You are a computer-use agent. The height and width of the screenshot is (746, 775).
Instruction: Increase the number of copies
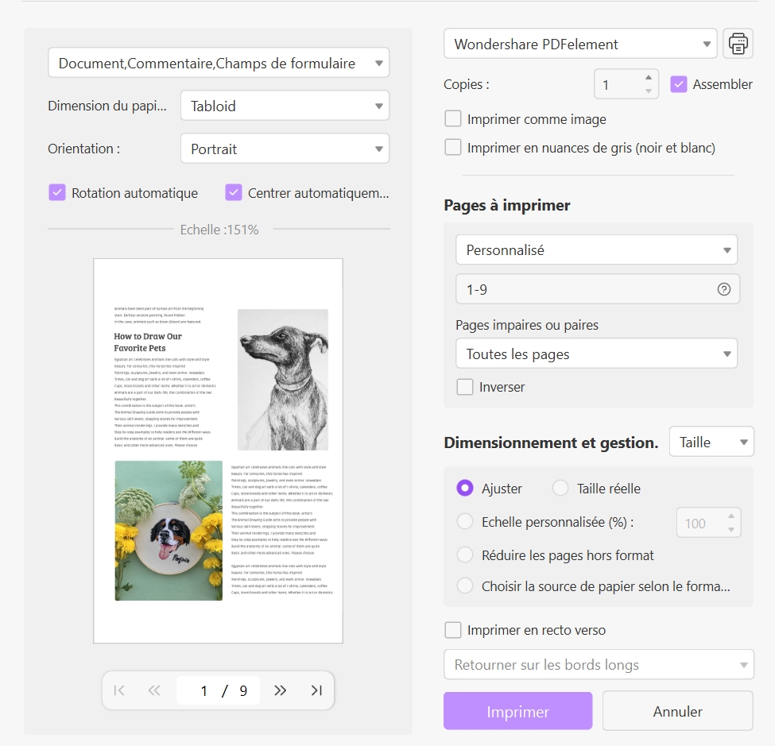pyautogui.click(x=649, y=78)
